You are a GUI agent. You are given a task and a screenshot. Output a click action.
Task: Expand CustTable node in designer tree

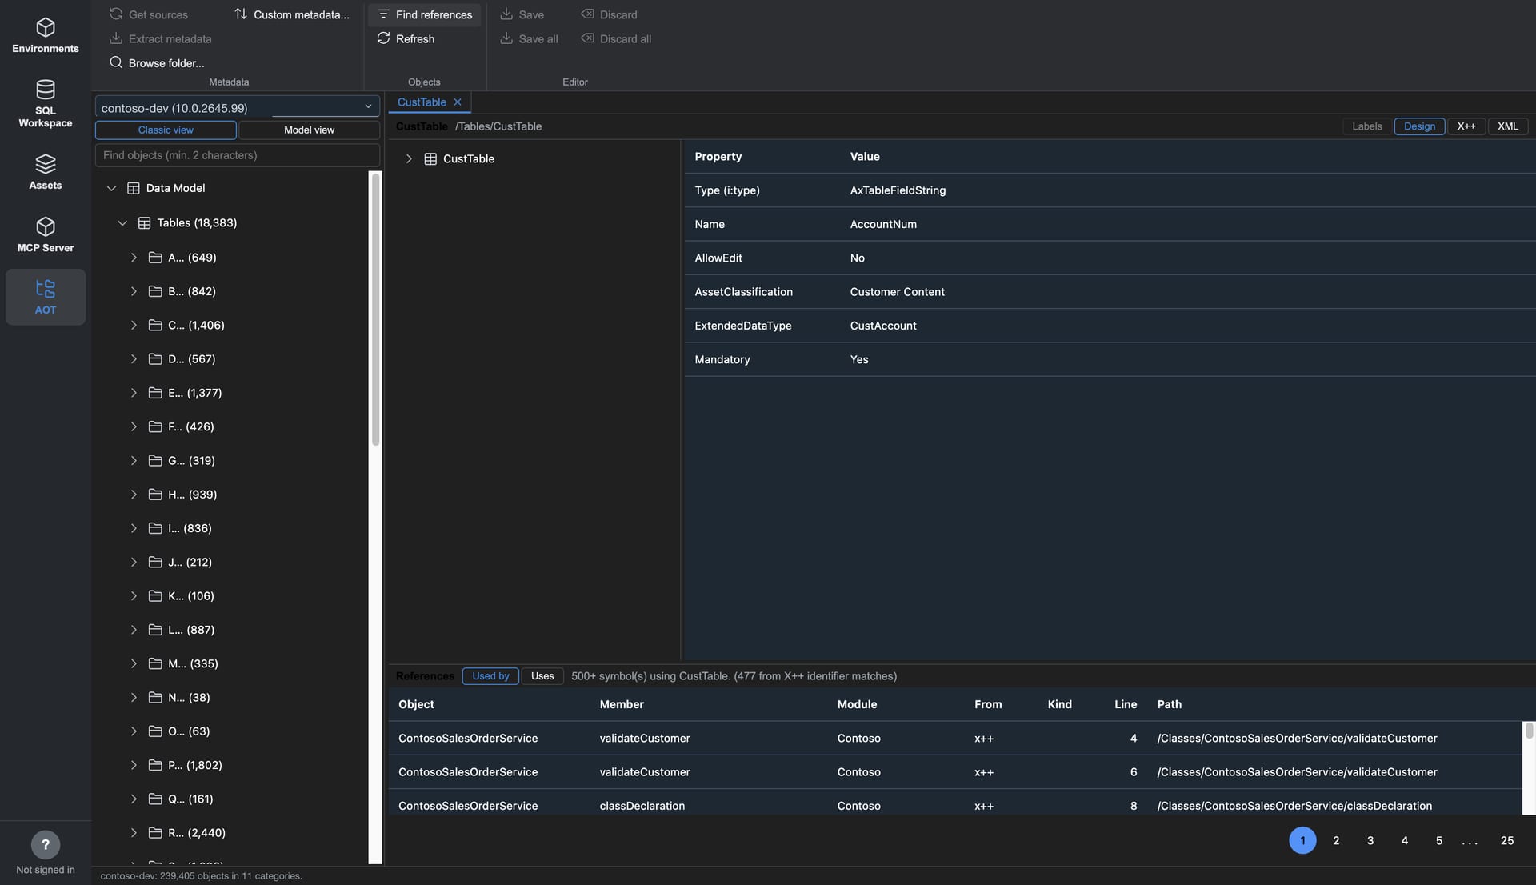tap(409, 158)
